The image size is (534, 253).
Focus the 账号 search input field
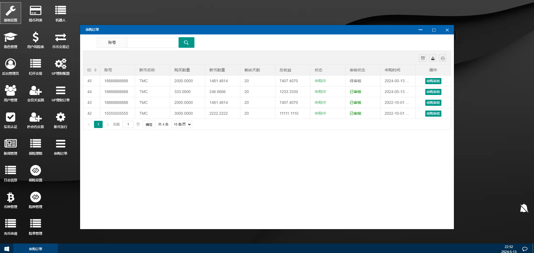[152, 42]
